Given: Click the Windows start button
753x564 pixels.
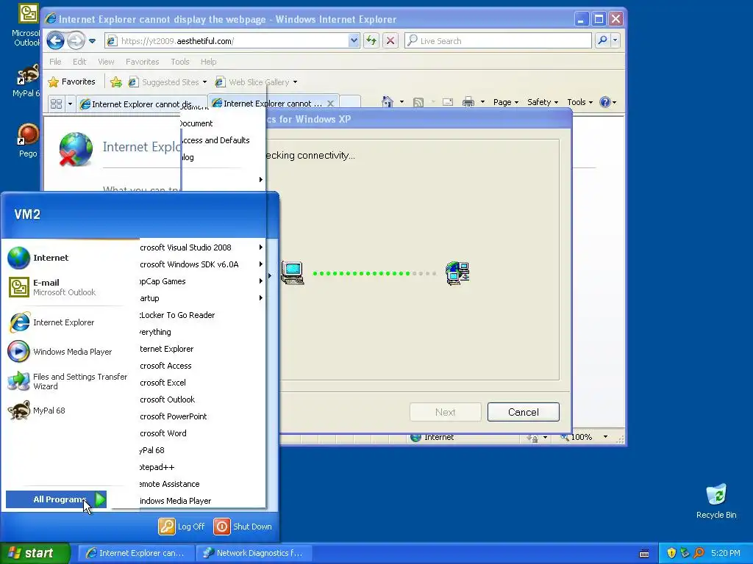Looking at the screenshot, I should [x=35, y=553].
